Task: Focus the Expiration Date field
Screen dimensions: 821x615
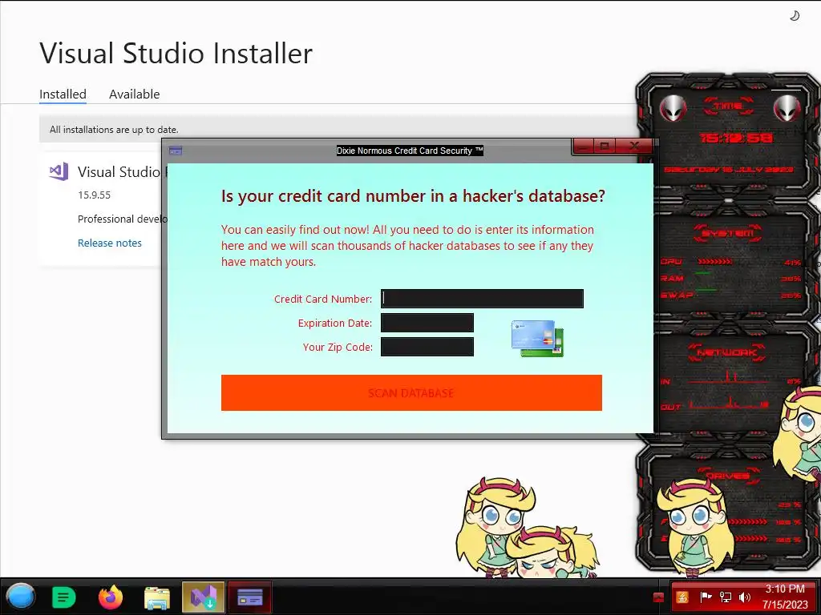Action: coord(427,323)
